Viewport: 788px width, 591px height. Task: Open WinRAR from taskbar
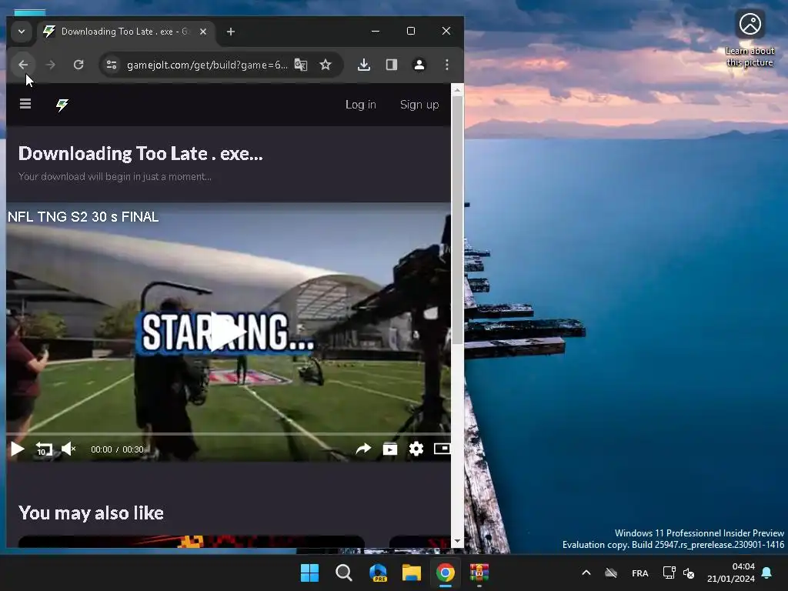point(479,573)
